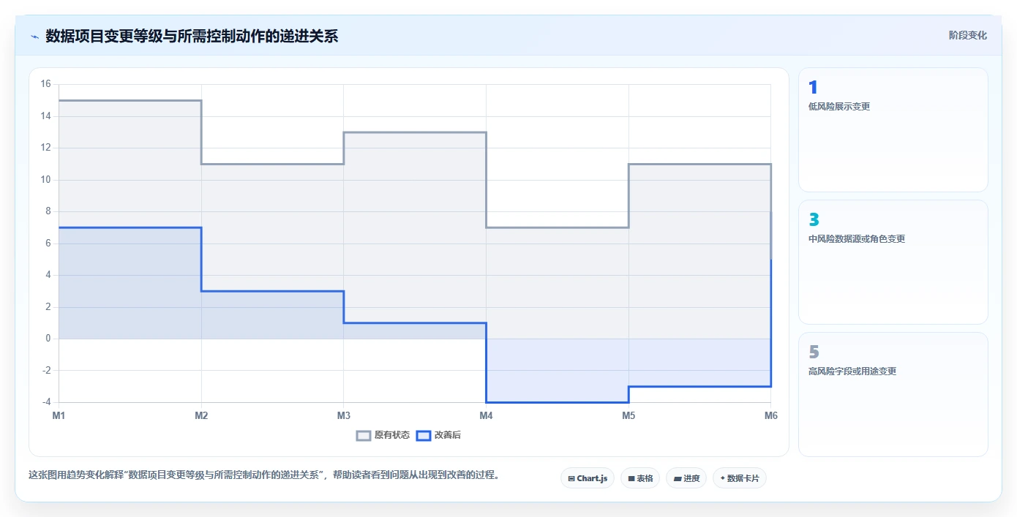
Task: Click the M4 x-axis label
Action: (486, 415)
